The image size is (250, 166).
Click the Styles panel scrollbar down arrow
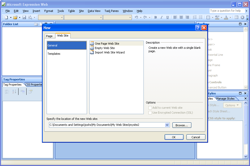(x=246, y=156)
